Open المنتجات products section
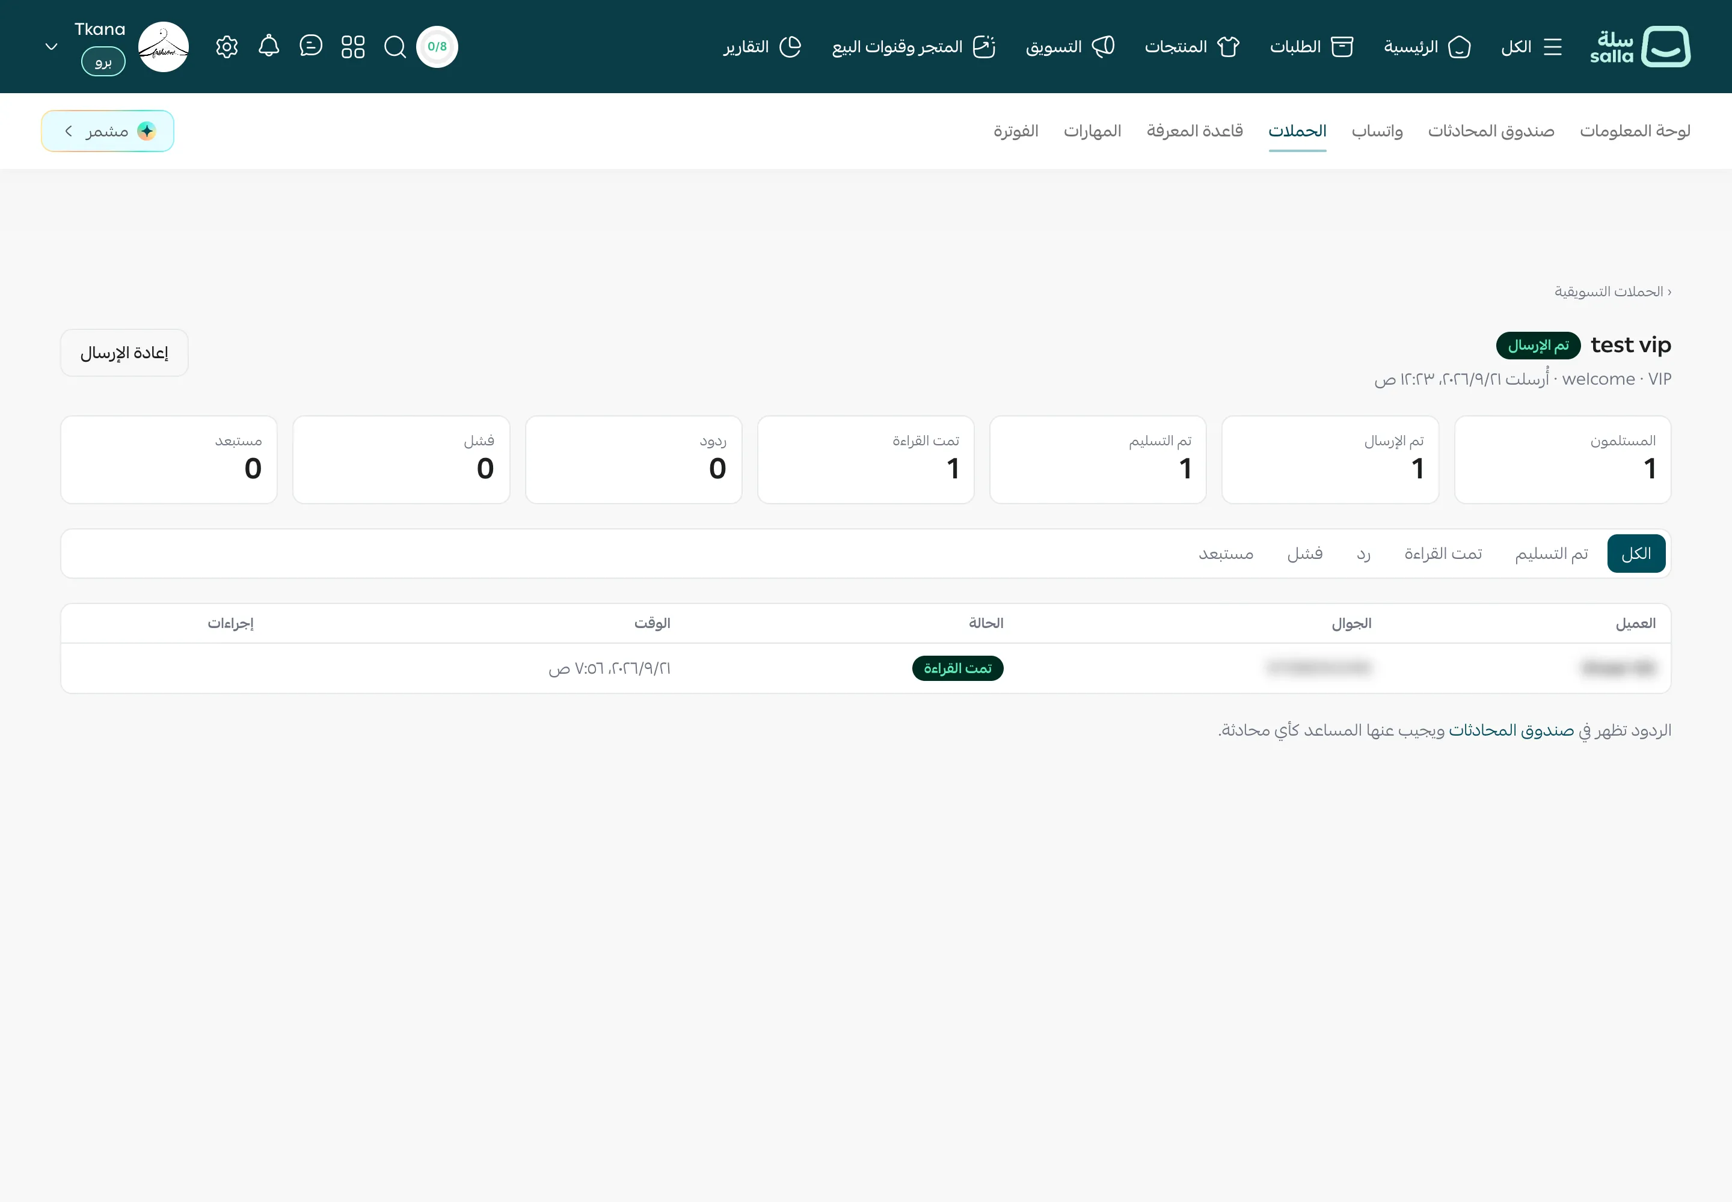This screenshot has height=1202, width=1732. 1191,47
